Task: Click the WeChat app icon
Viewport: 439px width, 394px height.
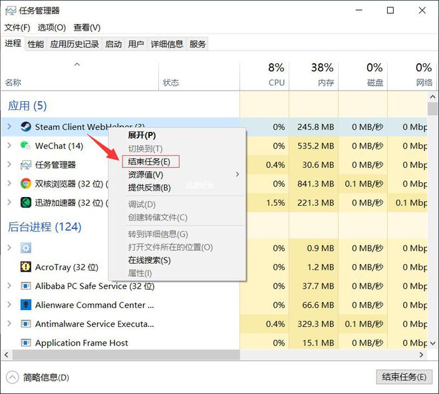Action: [26, 146]
